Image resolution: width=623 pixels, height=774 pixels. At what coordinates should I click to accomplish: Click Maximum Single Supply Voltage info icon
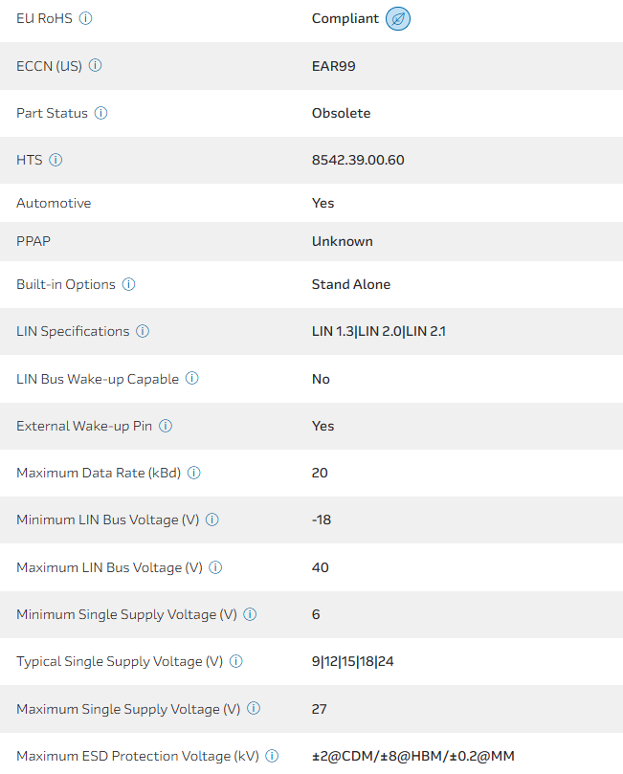(254, 709)
